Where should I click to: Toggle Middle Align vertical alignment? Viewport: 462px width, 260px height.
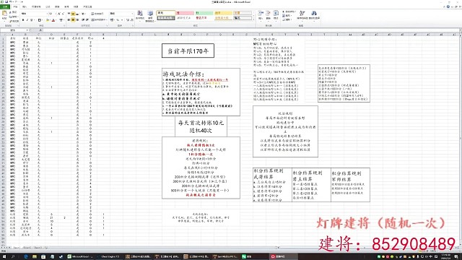(73, 14)
